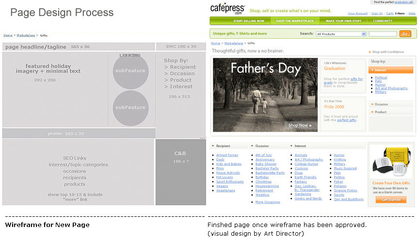Collapse the Recipient links column header
This screenshot has height=242, width=419.
point(223,146)
